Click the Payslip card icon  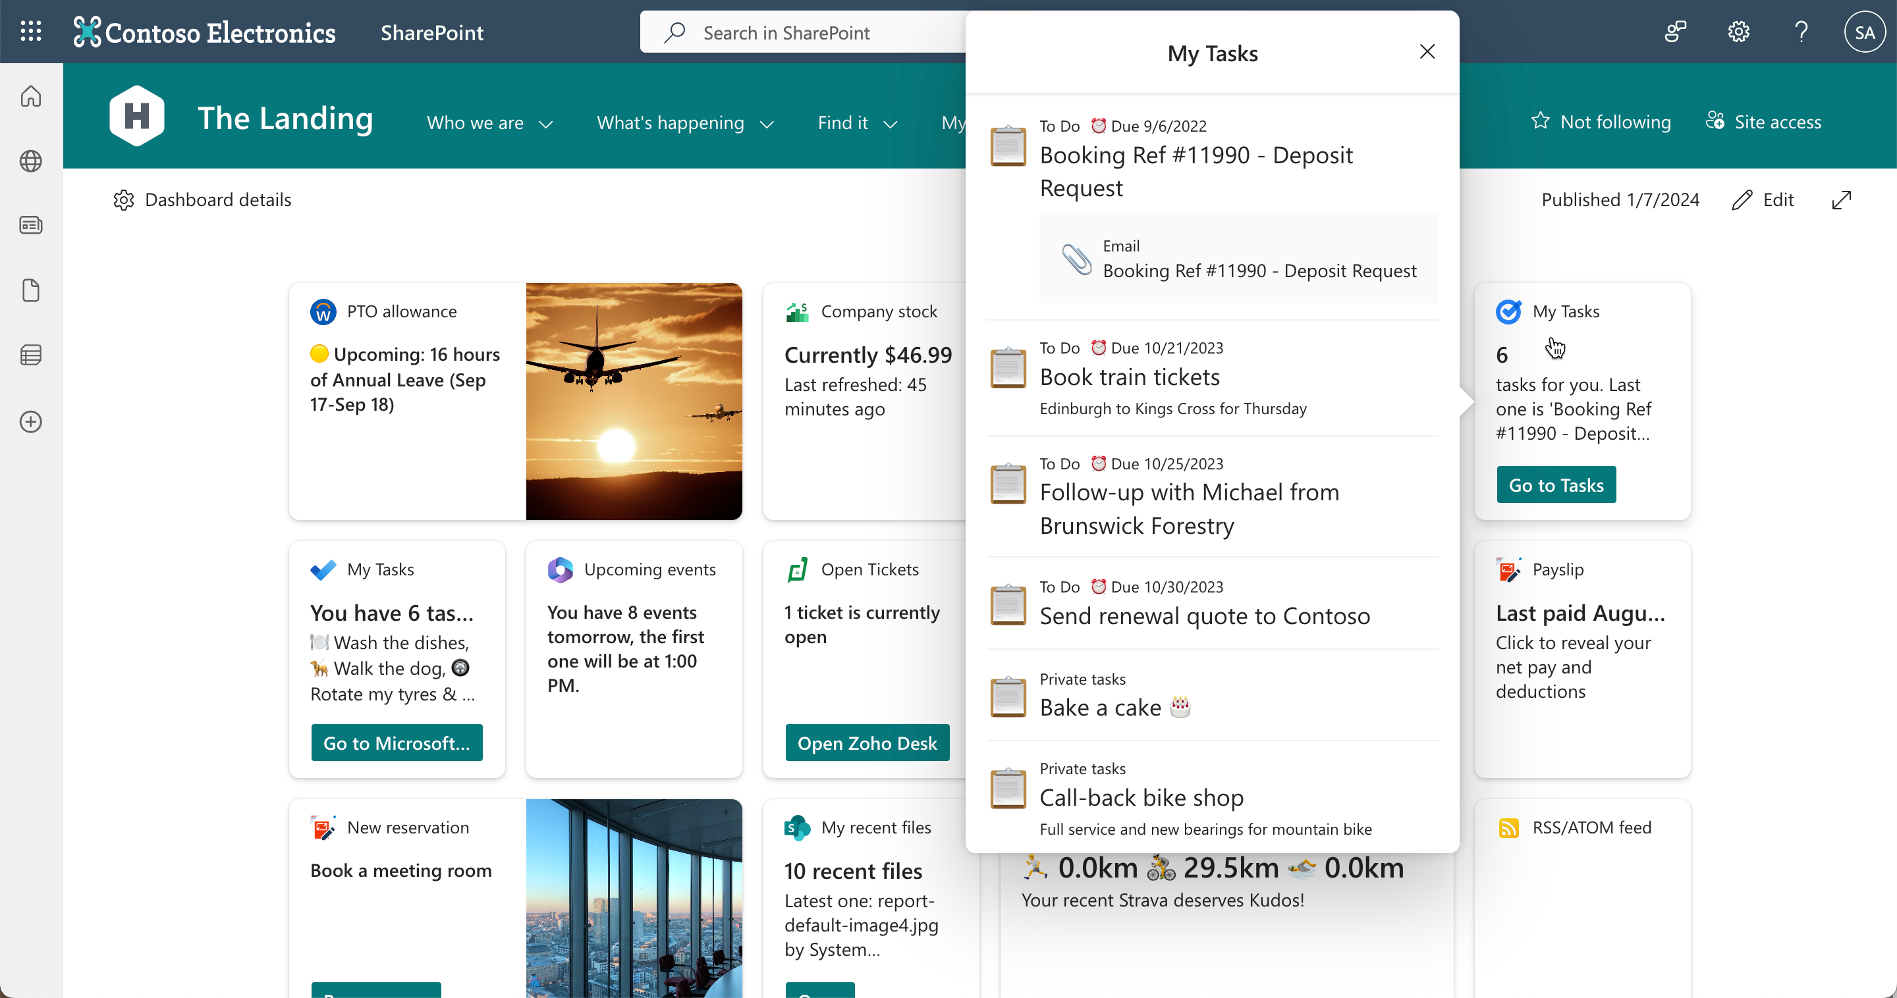tap(1508, 569)
